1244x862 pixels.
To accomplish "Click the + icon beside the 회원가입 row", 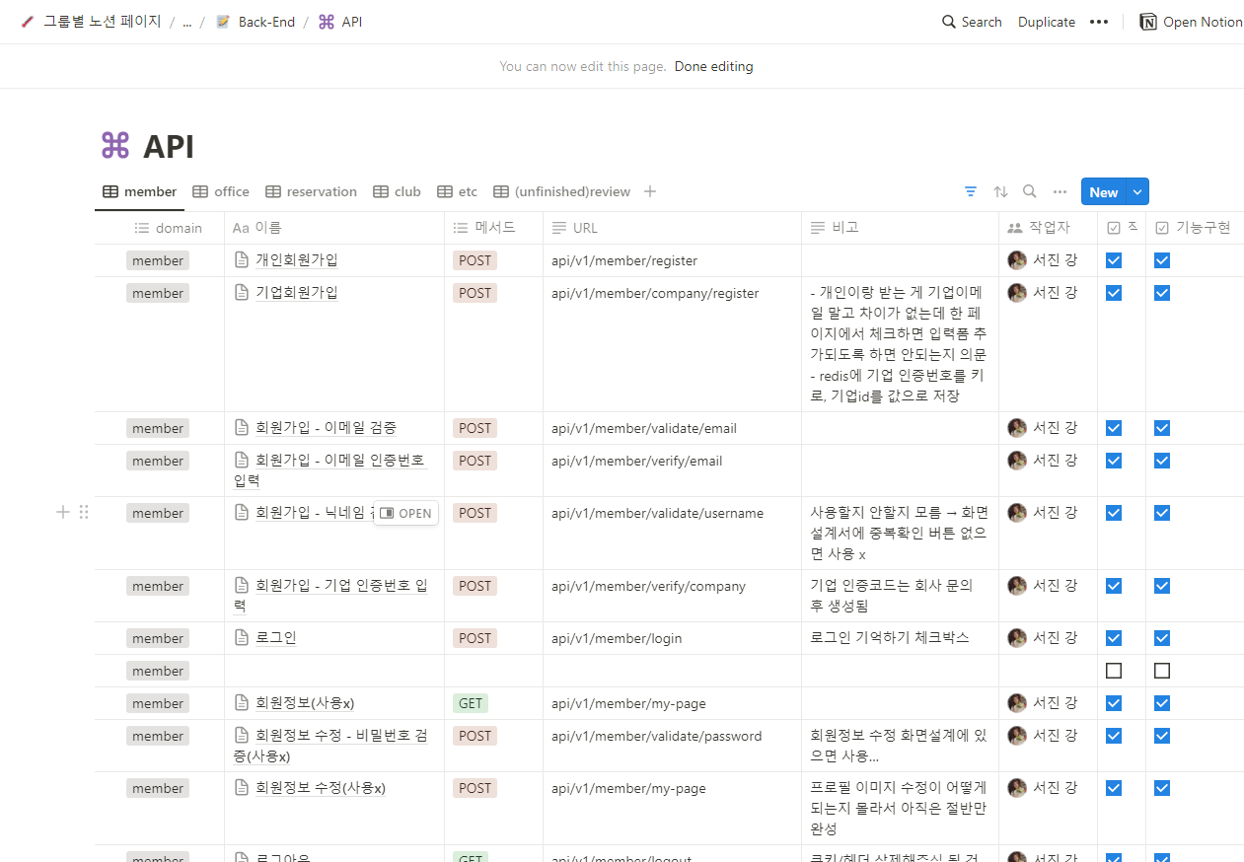I will (x=62, y=512).
